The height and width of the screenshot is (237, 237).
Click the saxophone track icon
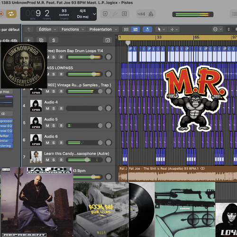(x=36, y=157)
